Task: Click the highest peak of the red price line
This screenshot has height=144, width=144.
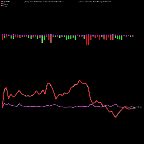Action: coord(79,80)
